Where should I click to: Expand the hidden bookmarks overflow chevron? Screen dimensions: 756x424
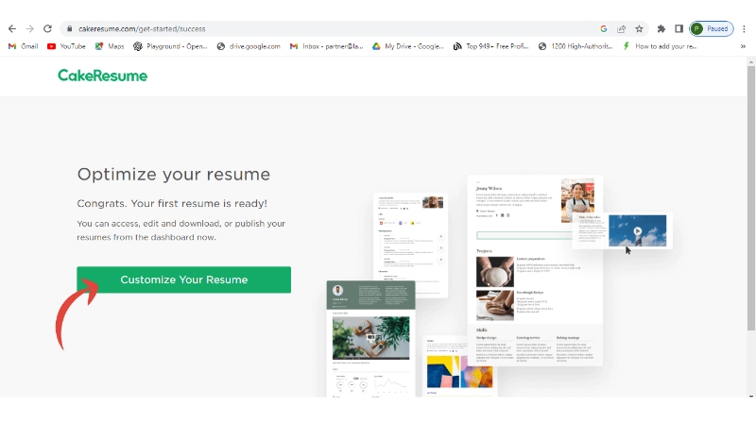point(743,46)
